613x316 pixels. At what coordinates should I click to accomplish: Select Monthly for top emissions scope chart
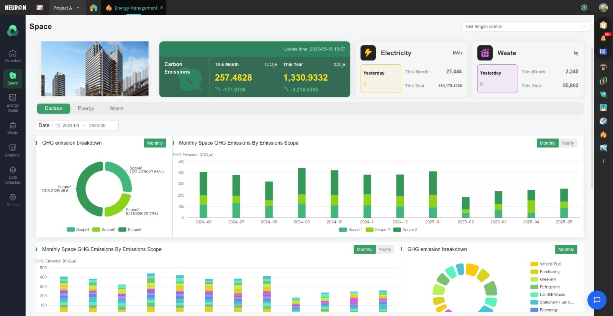click(x=547, y=143)
